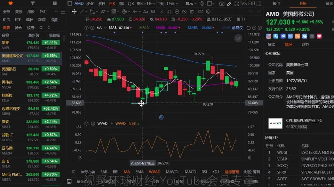The image size is (334, 187).
Task: Open the 美股 watchlist tab
Action: (x=18, y=12)
